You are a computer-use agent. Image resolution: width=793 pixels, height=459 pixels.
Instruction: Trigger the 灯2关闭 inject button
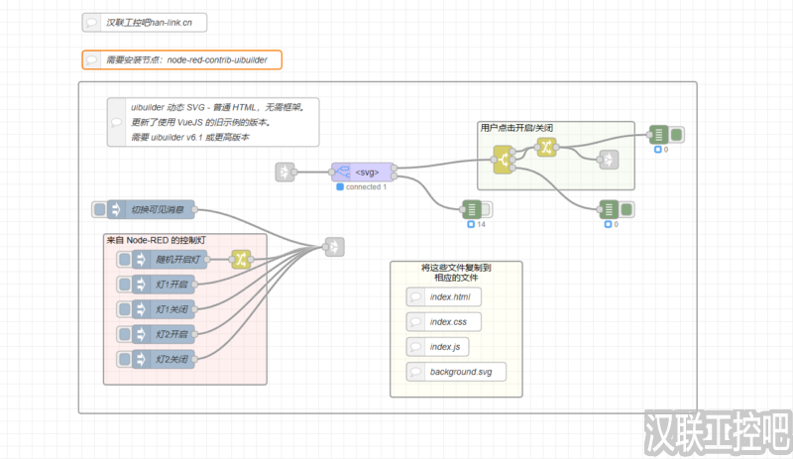tap(124, 358)
